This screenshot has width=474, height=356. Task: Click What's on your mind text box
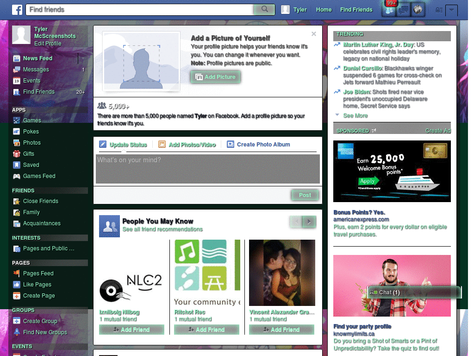click(x=208, y=169)
